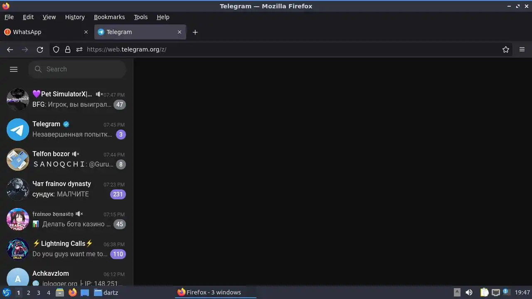This screenshot has width=532, height=299.
Task: Click Telegram verified checkmark icon
Action: tap(66, 124)
